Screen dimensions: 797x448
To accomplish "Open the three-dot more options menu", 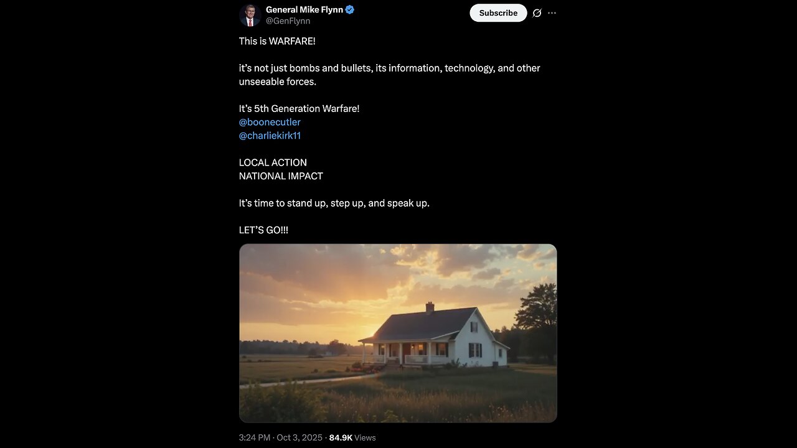I will (552, 13).
